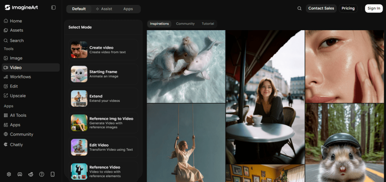Open the yellow room with picture frames image
The width and height of the screenshot is (386, 182).
265,173
